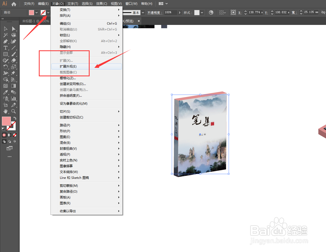
Task: Switch paint mode to Gradient
Action: (x=10, y=135)
